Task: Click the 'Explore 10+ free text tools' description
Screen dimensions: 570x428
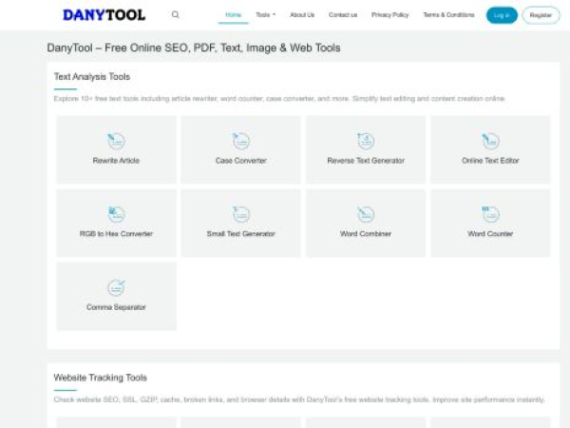Action: (279, 99)
